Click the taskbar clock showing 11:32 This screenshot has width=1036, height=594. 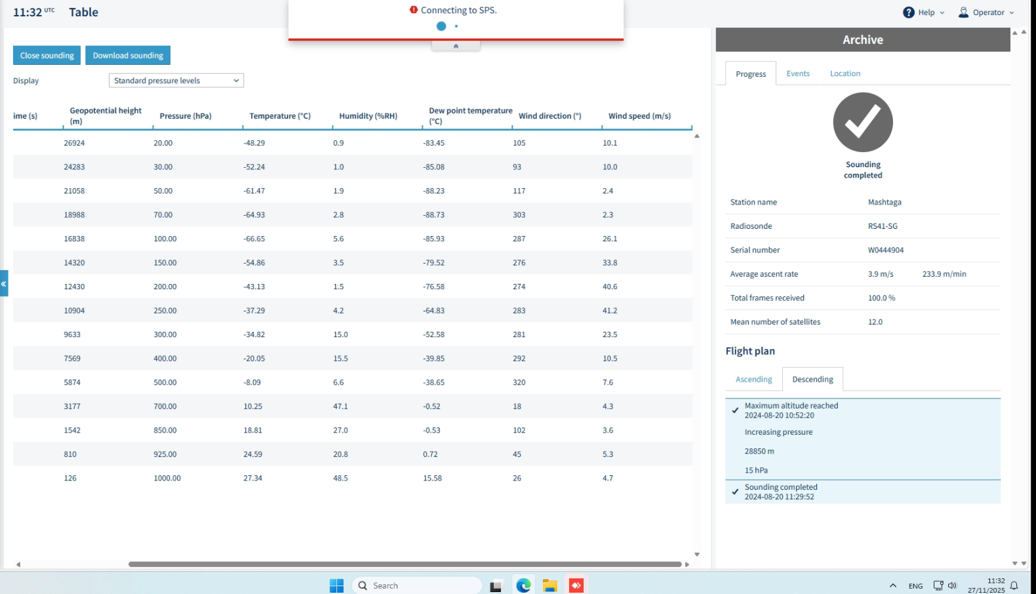[986, 585]
